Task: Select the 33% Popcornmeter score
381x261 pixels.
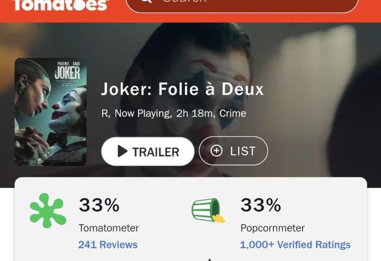Action: click(261, 205)
